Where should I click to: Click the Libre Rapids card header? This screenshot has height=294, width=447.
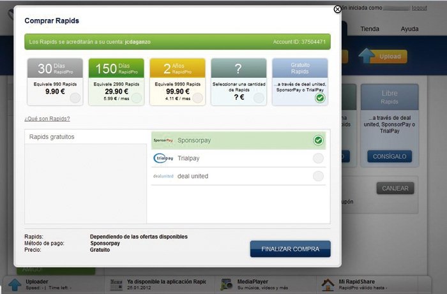point(390,97)
